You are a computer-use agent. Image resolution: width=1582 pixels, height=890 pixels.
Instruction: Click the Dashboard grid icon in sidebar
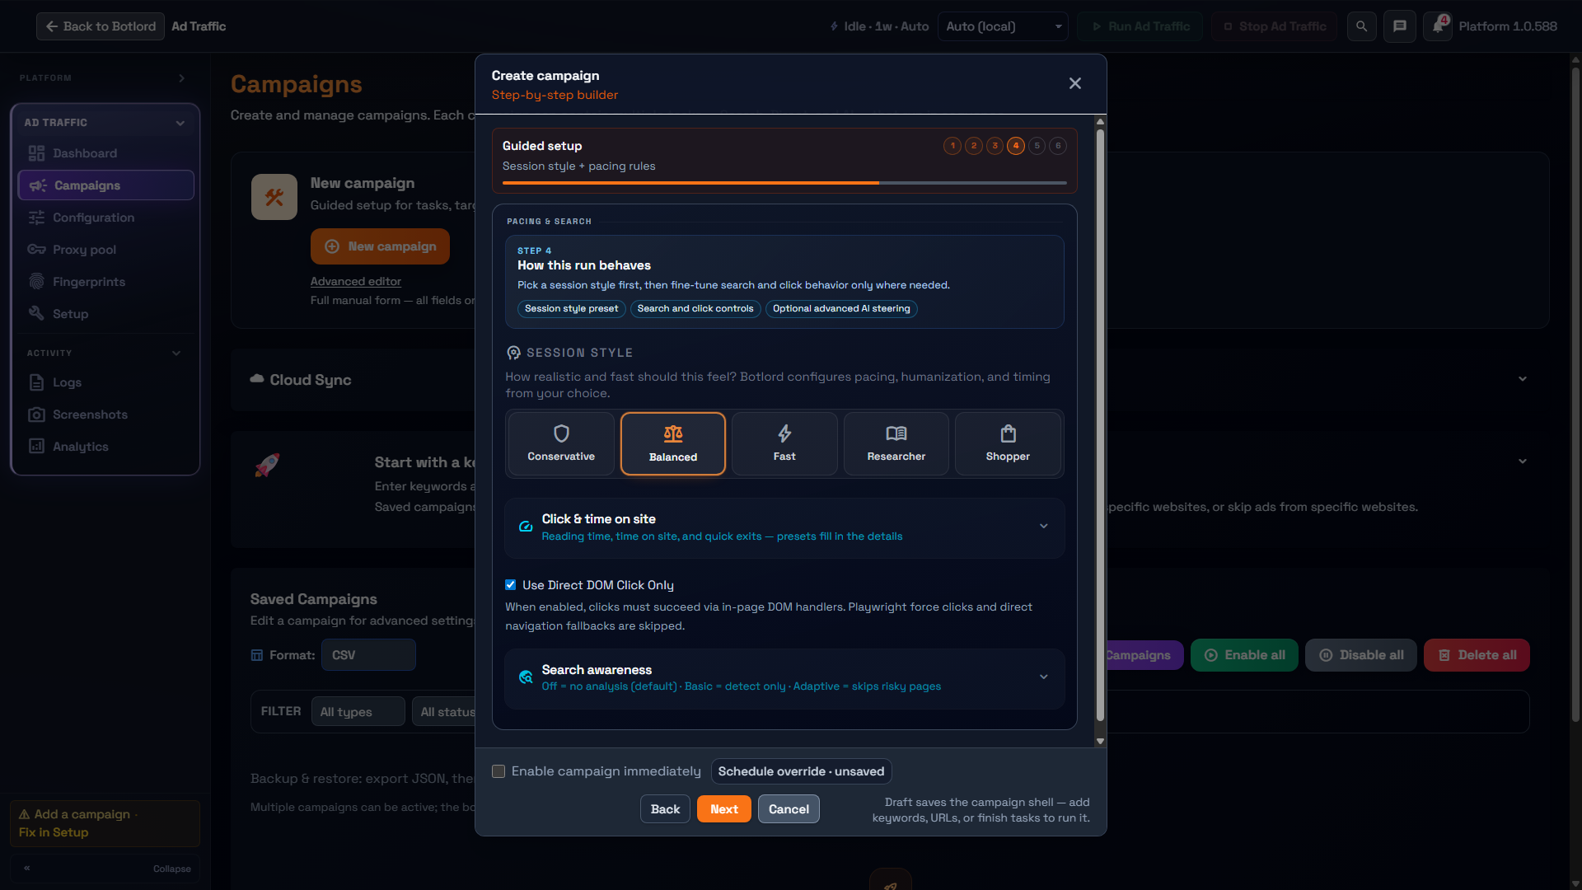pos(36,153)
